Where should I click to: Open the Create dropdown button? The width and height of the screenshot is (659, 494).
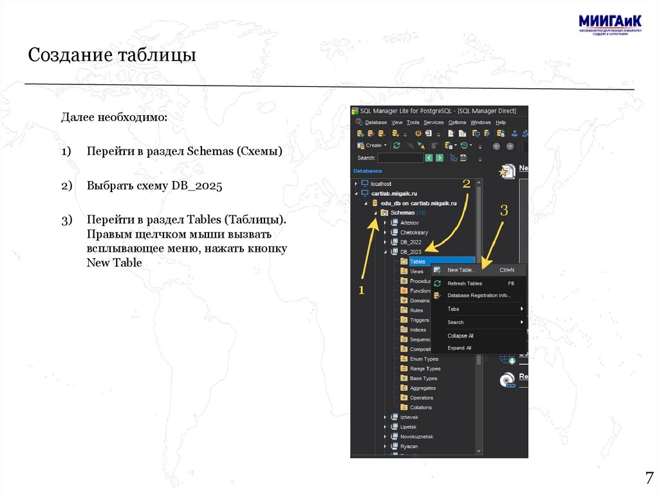pos(371,146)
